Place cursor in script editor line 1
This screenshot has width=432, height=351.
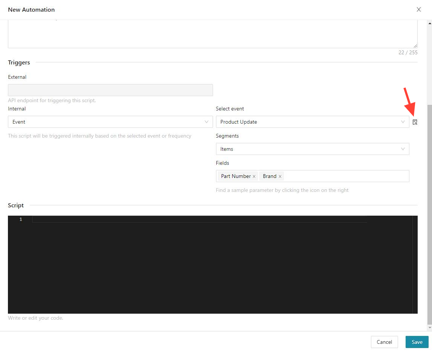(199, 219)
